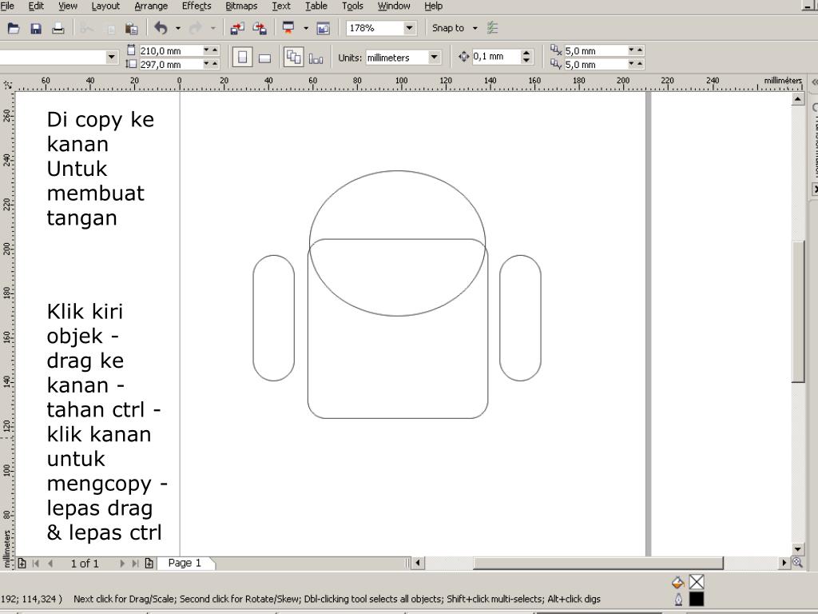Open the Application Launcher dropdown arrow
Viewport: 818px width, 614px height.
pos(306,28)
